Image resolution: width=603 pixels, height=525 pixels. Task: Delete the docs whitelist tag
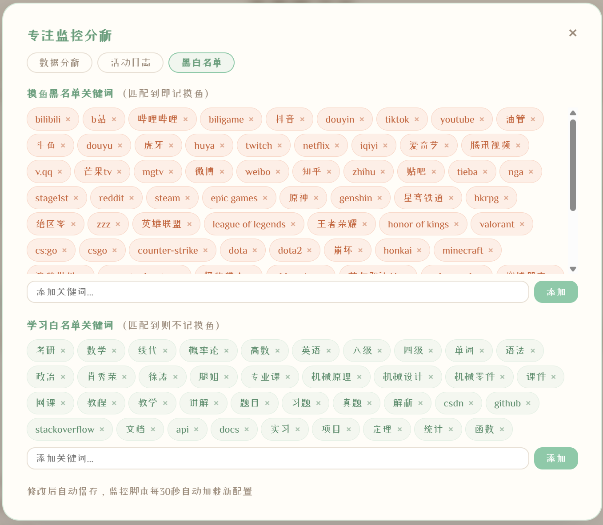pyautogui.click(x=247, y=430)
